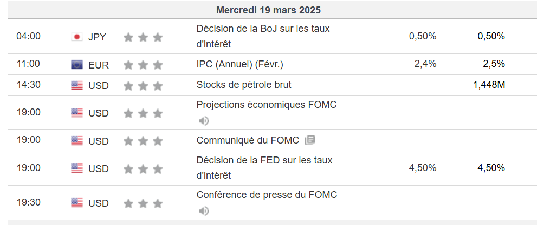The width and height of the screenshot is (544, 225).
Task: Click the Mercredi 19 mars 2025 date header
Action: tap(268, 10)
